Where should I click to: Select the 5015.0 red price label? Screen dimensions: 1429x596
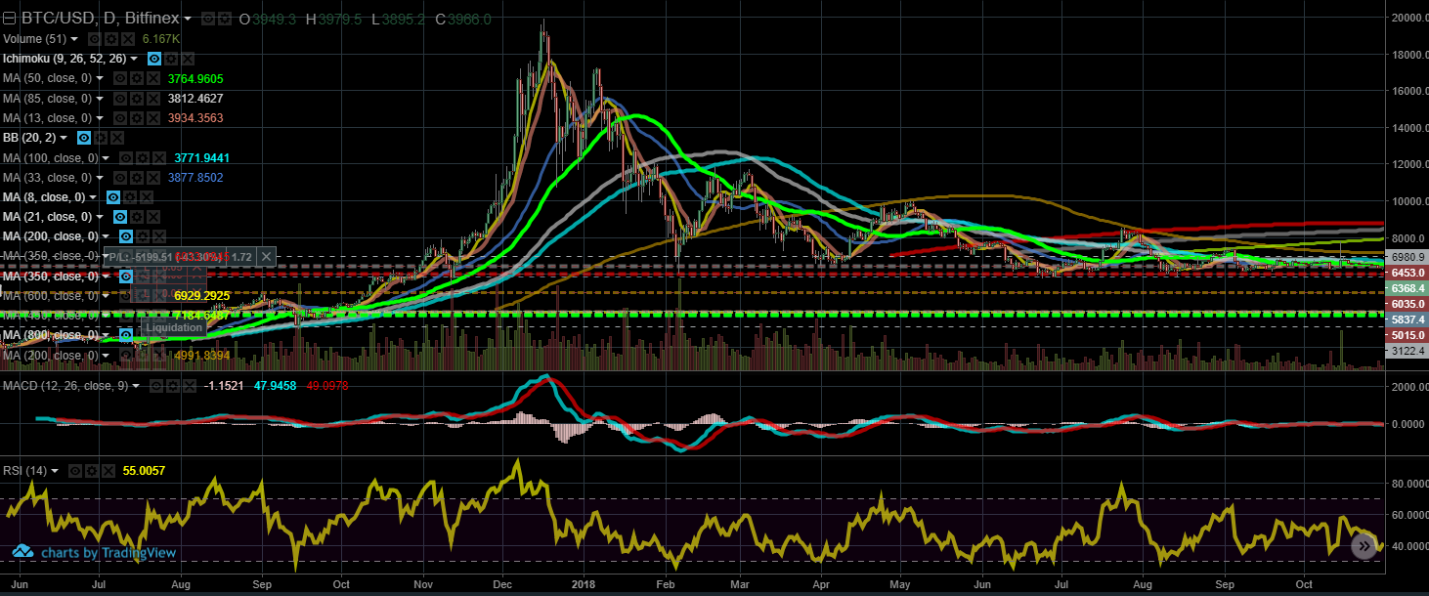[x=1408, y=335]
